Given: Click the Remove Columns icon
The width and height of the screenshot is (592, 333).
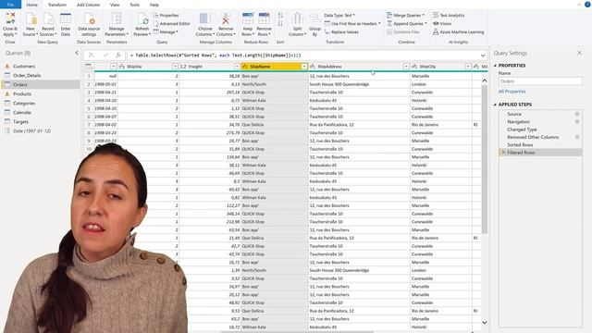Looking at the screenshot, I should tap(226, 18).
